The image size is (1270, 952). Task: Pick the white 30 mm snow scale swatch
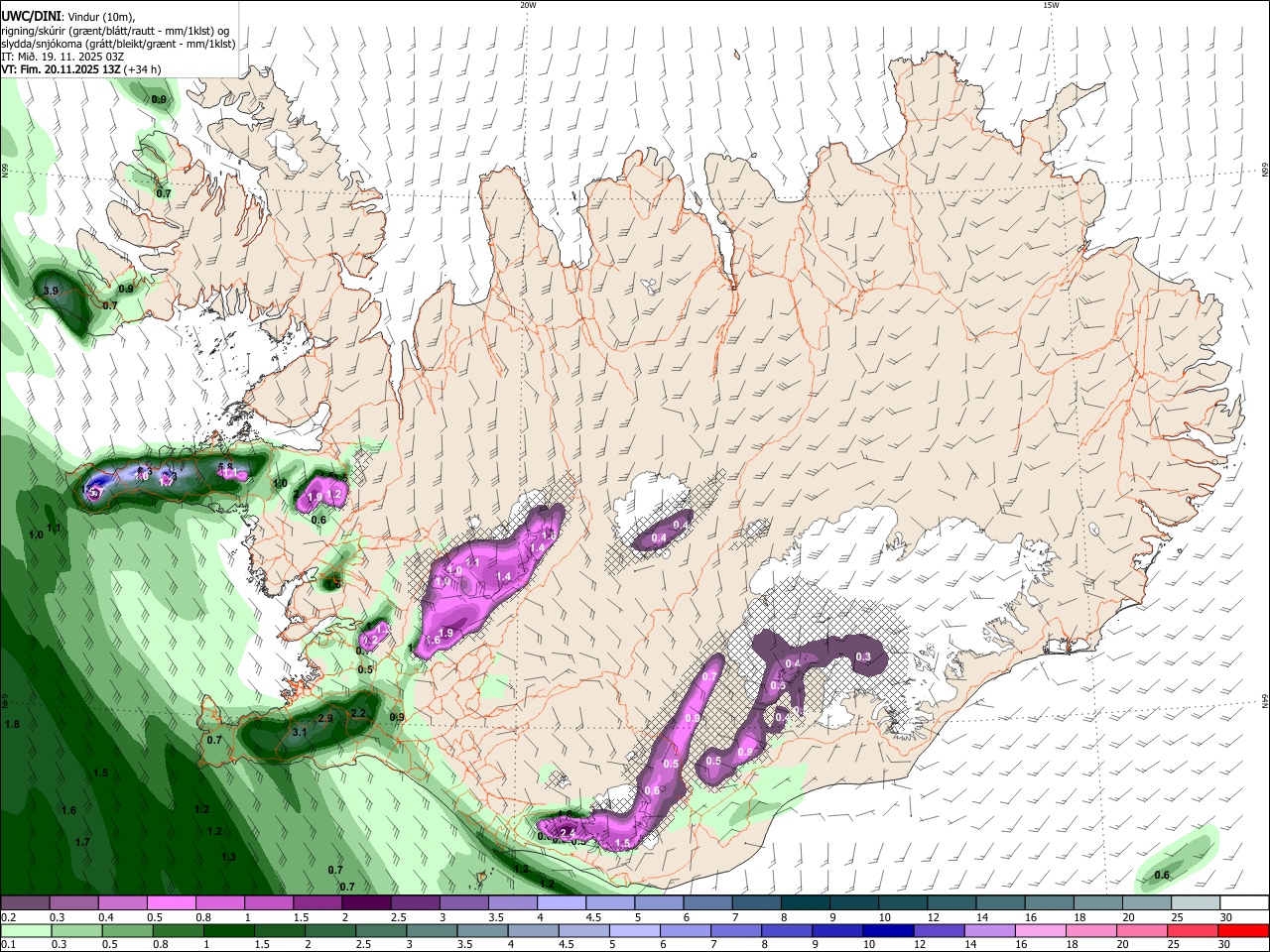click(x=1243, y=902)
